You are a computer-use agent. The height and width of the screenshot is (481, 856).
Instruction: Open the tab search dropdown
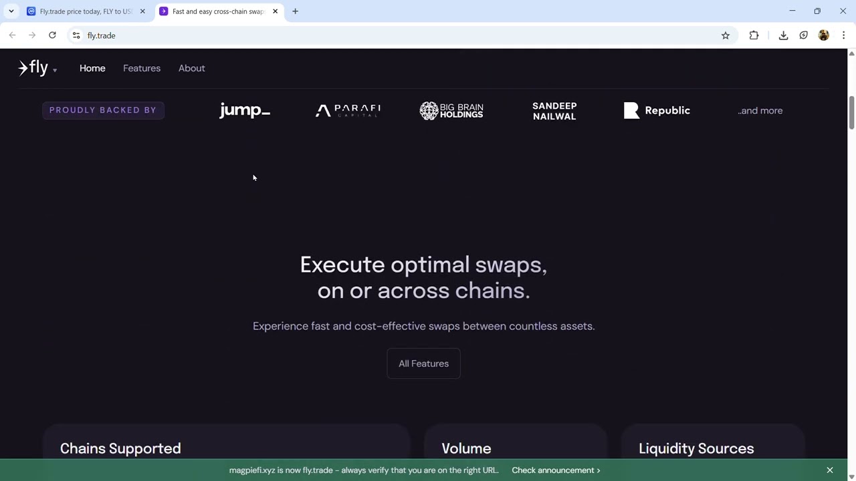click(x=11, y=11)
